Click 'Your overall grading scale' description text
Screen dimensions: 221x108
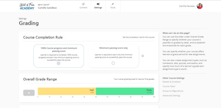tap(134, 79)
